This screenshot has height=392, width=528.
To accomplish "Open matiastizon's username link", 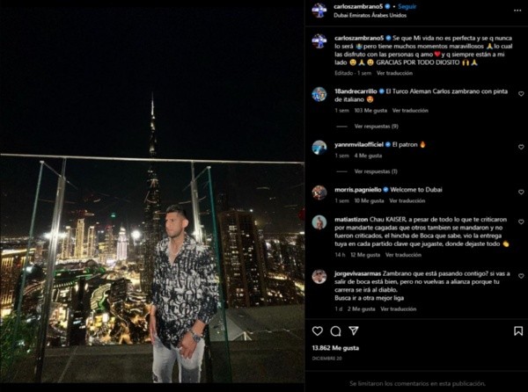I will tap(351, 220).
